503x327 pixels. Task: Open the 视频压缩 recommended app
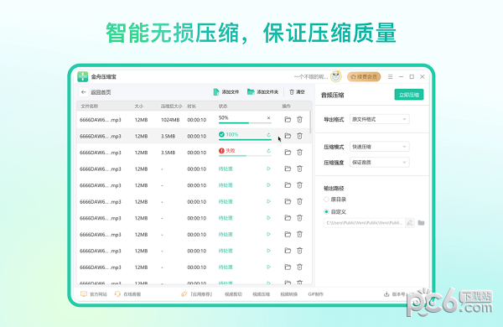tap(261, 294)
